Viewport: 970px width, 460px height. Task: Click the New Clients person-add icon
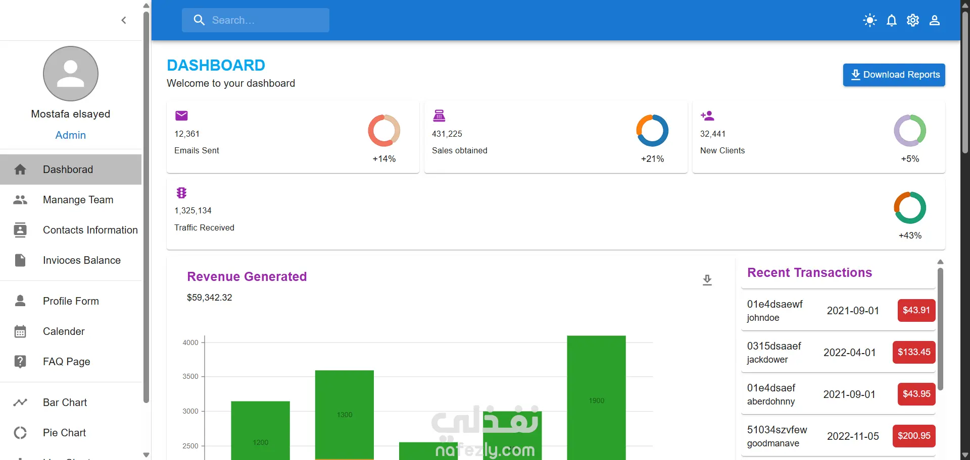pos(707,116)
